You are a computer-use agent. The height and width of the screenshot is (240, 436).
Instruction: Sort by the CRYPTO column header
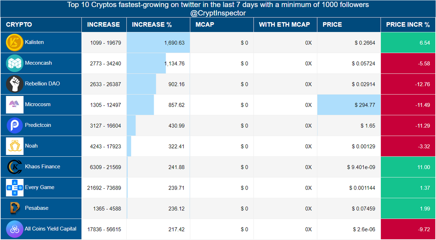41,25
